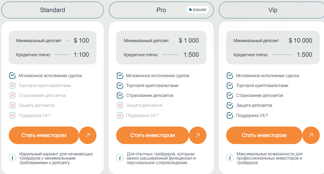Click red X next to Standard's Поддержка 24/7

click(12, 115)
